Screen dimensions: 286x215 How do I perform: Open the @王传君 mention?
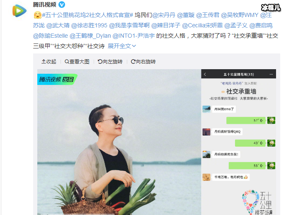pyautogui.click(x=208, y=15)
